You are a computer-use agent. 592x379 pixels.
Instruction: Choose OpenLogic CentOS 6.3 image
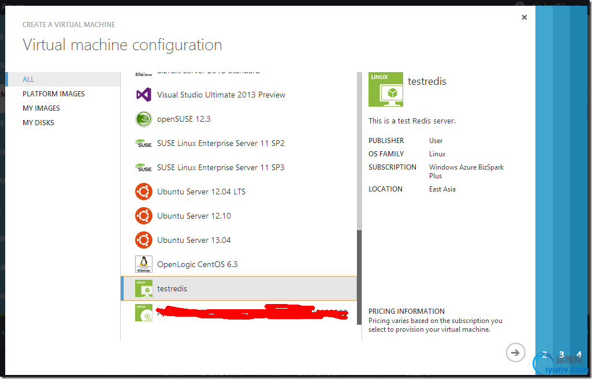coord(239,264)
